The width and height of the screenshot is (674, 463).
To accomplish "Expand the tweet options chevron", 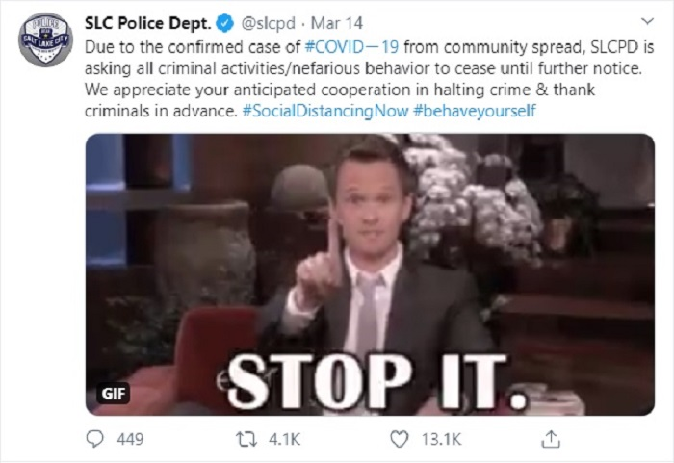I will point(647,20).
